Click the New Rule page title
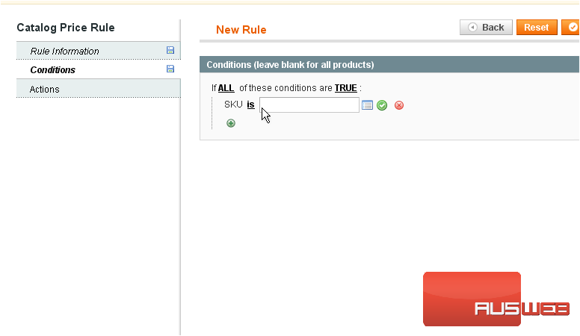Image resolution: width=580 pixels, height=336 pixels. (x=241, y=30)
